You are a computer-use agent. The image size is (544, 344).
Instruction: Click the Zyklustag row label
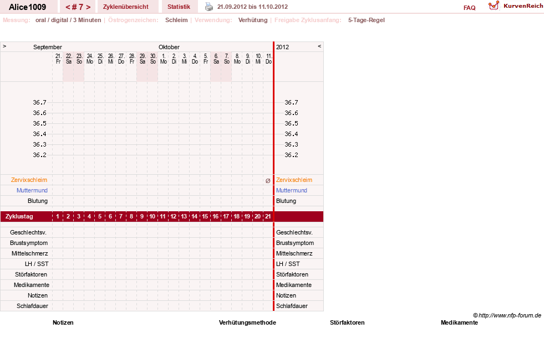pyautogui.click(x=19, y=216)
